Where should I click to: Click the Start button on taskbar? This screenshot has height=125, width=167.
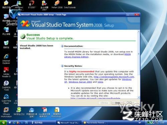pyautogui.click(x=4, y=123)
